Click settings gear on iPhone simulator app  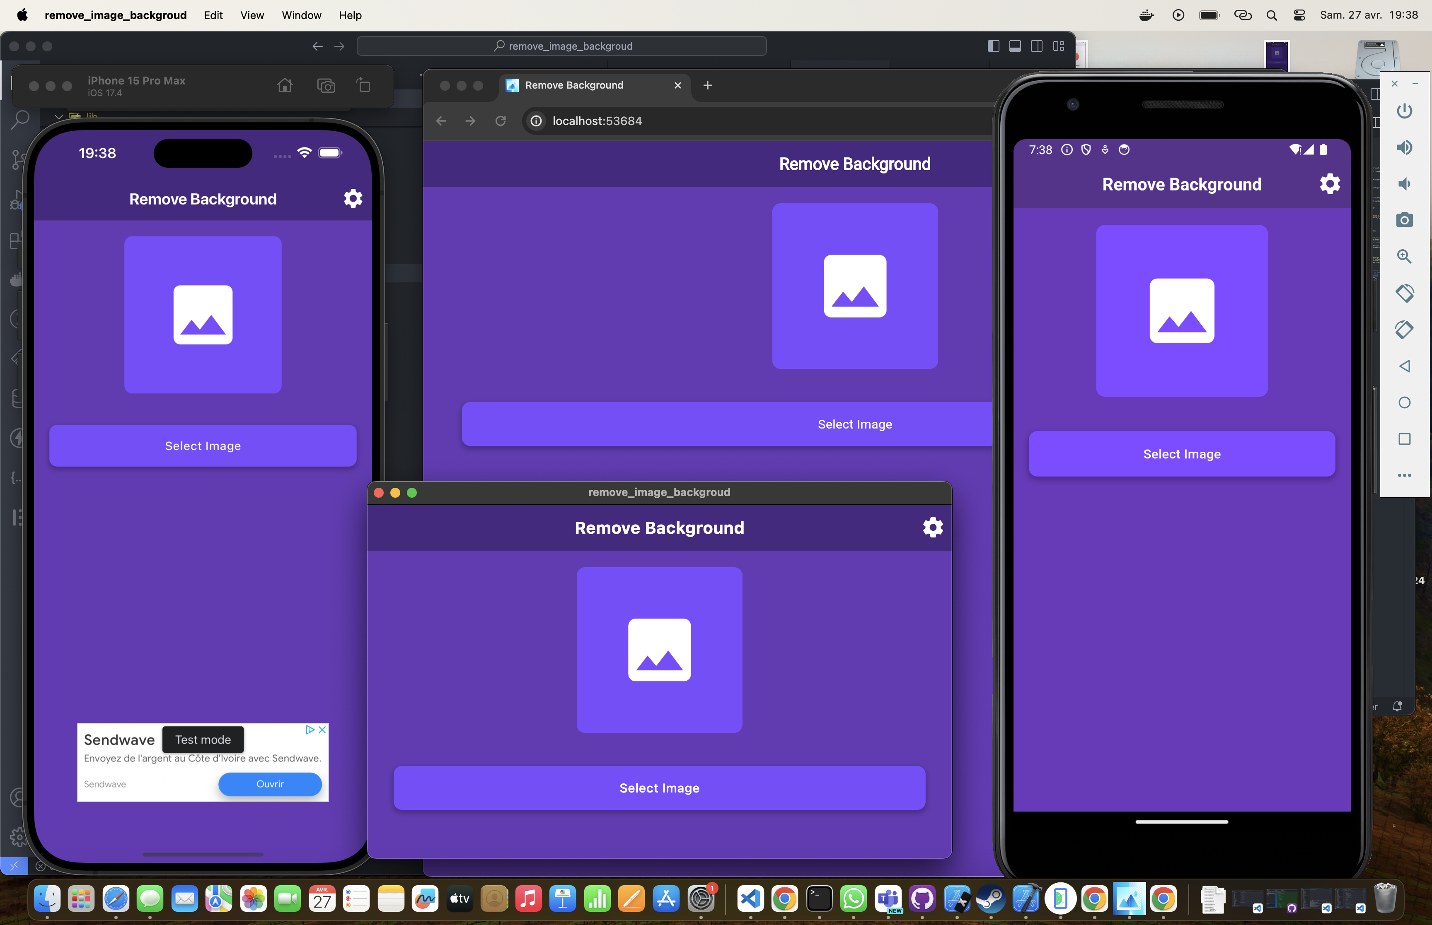pos(353,199)
